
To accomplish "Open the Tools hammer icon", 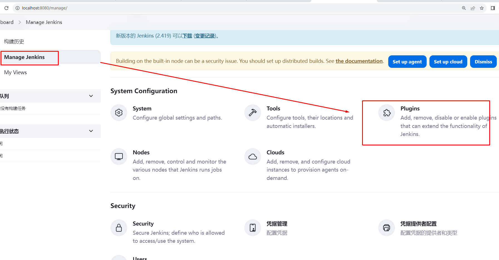I will click(x=253, y=113).
